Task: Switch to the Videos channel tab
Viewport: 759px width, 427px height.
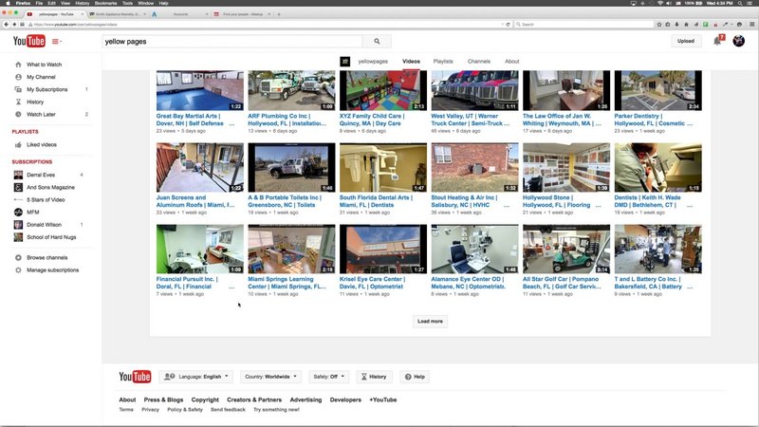Action: (x=411, y=62)
